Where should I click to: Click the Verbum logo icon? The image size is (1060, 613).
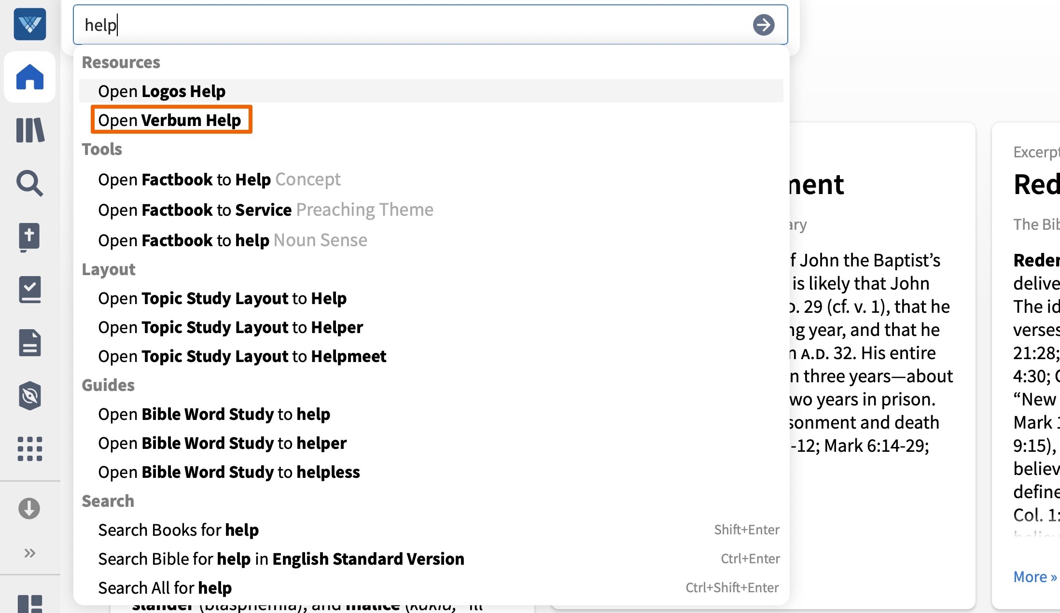coord(30,24)
